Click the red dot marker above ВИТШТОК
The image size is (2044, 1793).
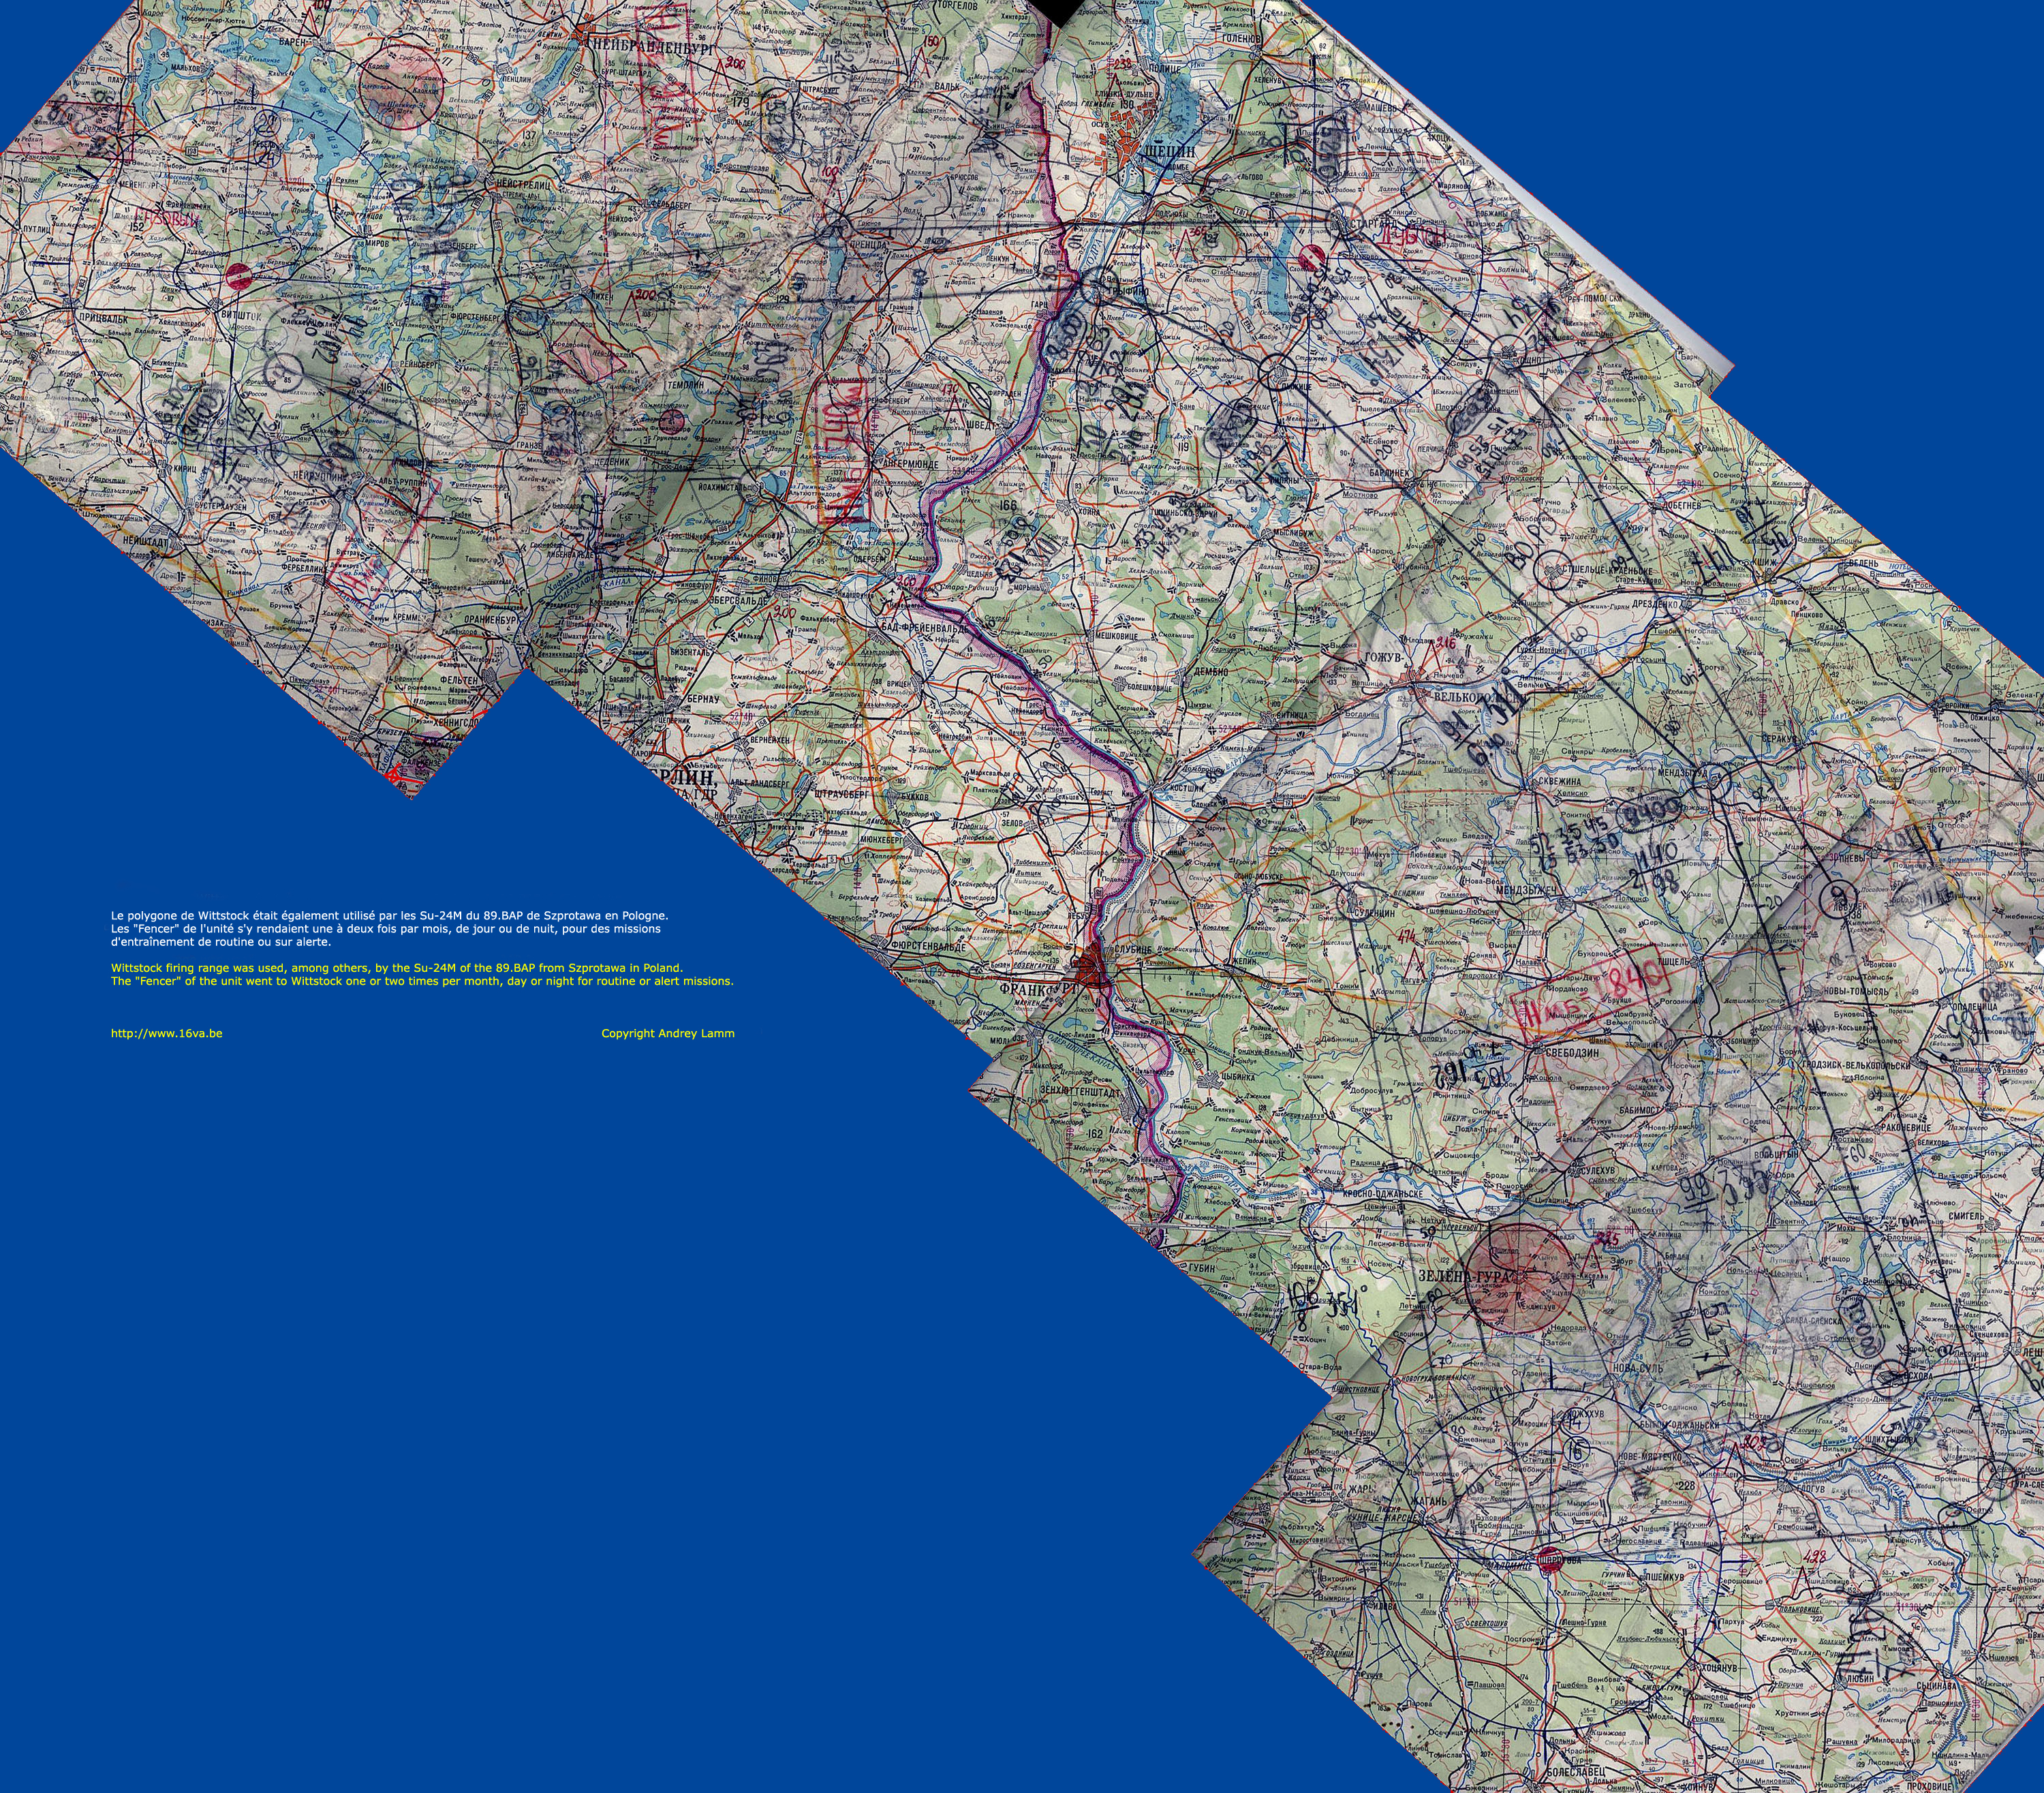238,277
